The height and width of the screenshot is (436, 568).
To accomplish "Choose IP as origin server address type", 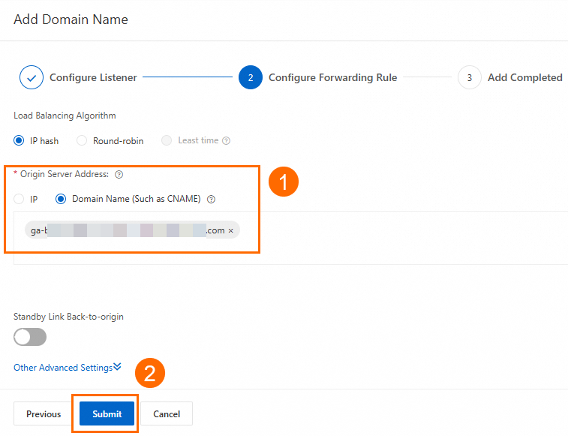I will [x=20, y=199].
